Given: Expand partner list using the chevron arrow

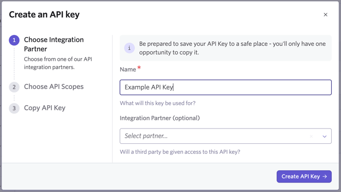Looking at the screenshot, I should point(325,136).
